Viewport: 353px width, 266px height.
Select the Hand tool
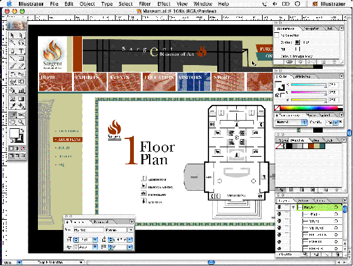coord(13,122)
